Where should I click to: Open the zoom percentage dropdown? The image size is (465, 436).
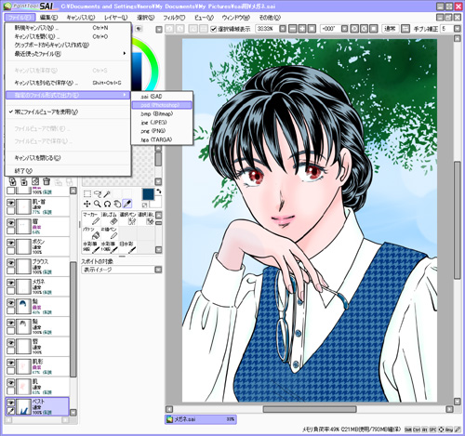tap(283, 29)
